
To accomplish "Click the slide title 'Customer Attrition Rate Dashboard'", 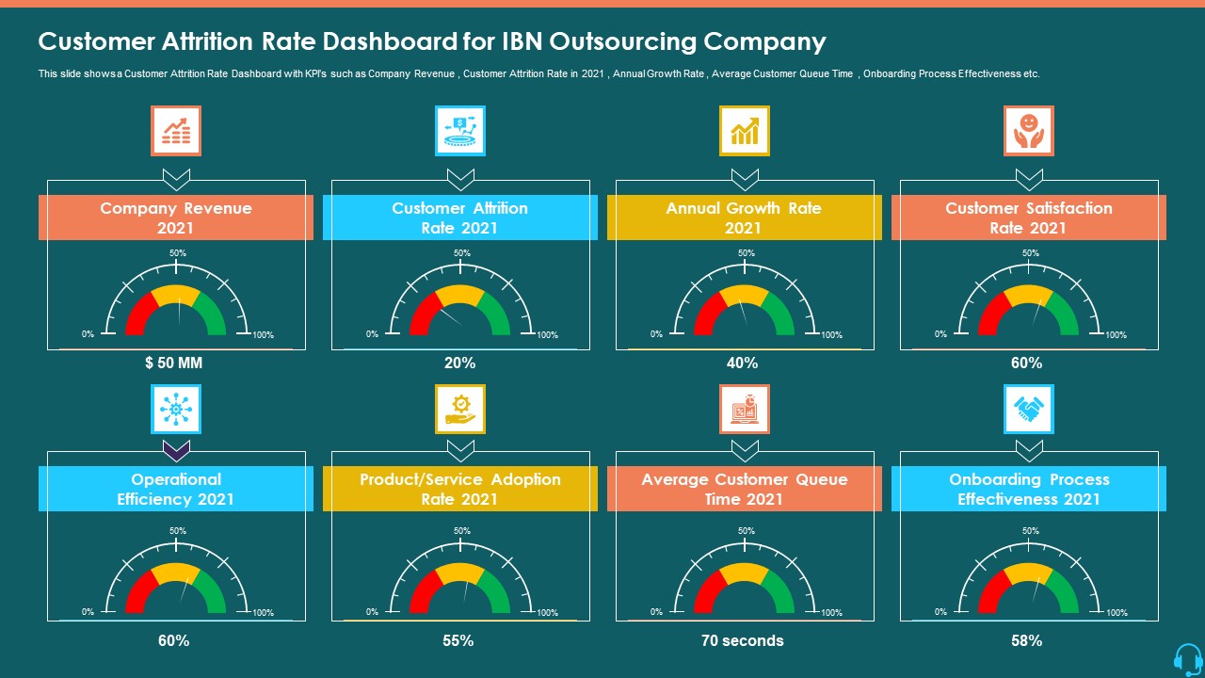I will [432, 41].
